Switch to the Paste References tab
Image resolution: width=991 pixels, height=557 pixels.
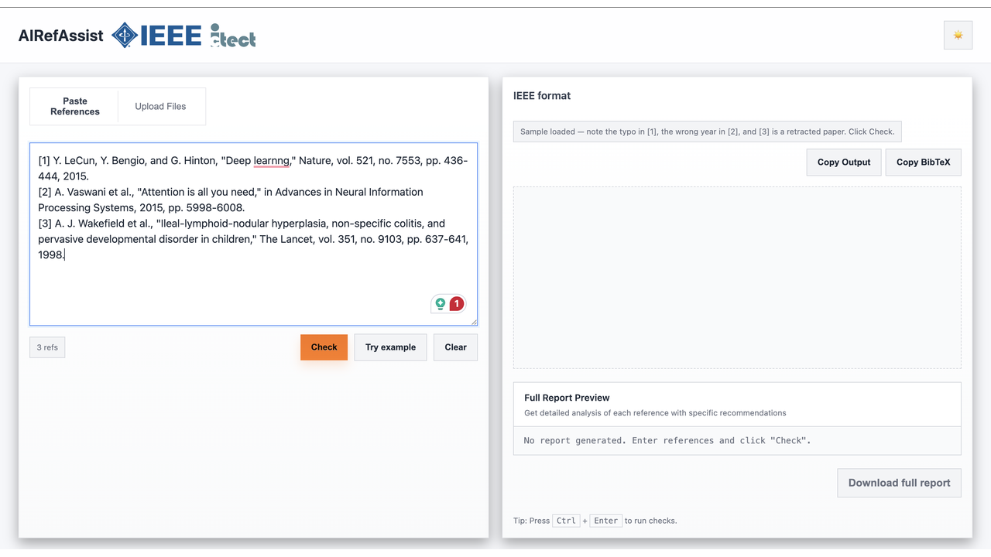tap(75, 107)
